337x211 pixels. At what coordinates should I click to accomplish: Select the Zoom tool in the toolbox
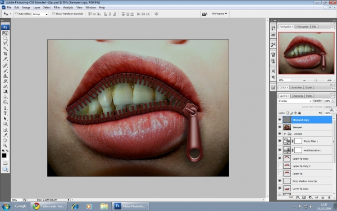[5, 146]
